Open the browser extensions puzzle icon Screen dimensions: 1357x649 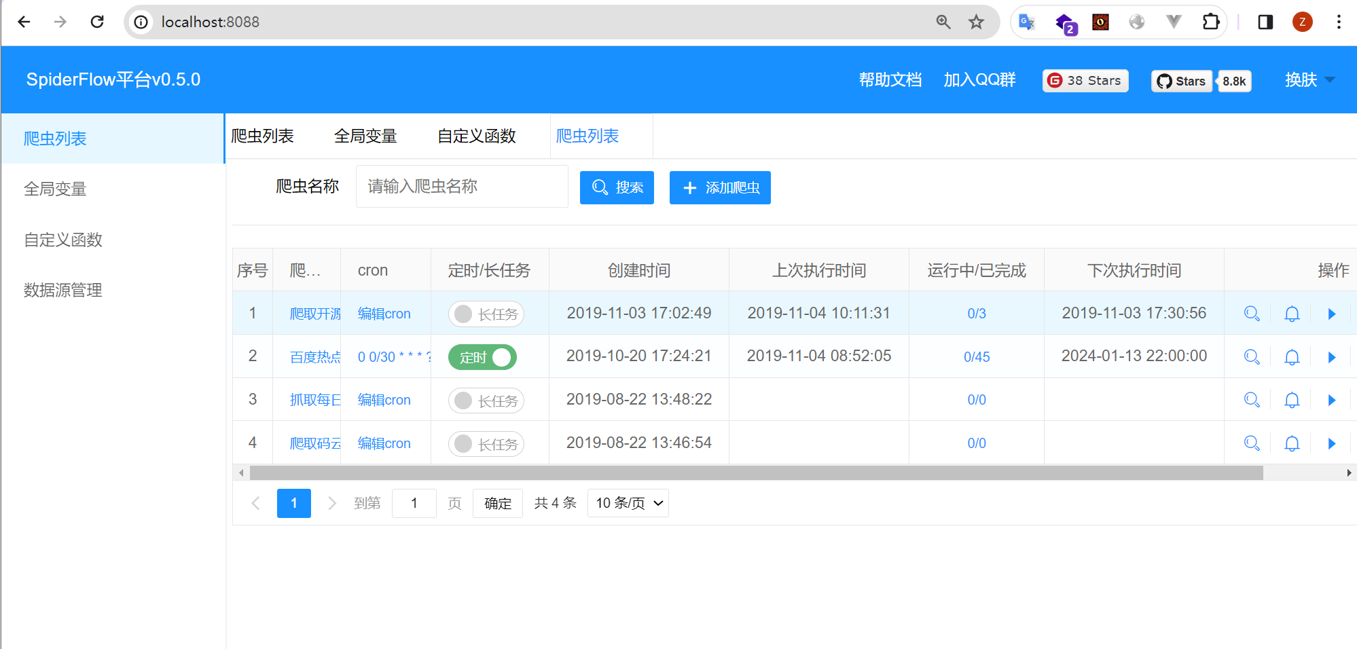[x=1210, y=22]
